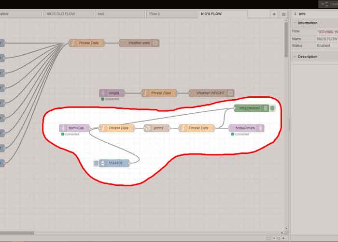The height and width of the screenshot is (242, 338).
Task: Add a new flow tab with plus icon
Action: click(274, 14)
